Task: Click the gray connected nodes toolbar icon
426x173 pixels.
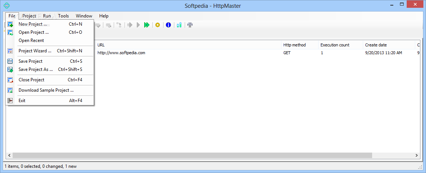Action: (119, 25)
